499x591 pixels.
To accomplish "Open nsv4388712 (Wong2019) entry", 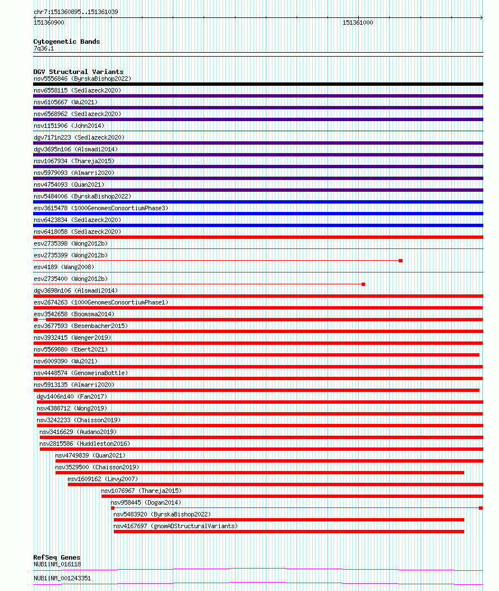I will point(72,408).
